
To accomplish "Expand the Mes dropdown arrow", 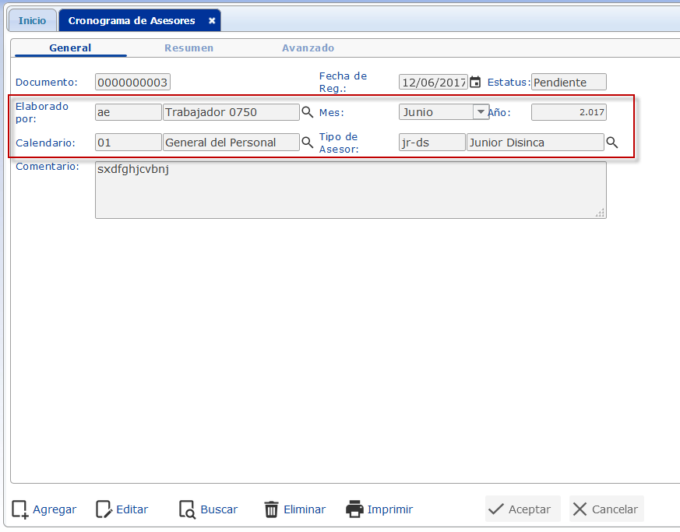I will 481,112.
